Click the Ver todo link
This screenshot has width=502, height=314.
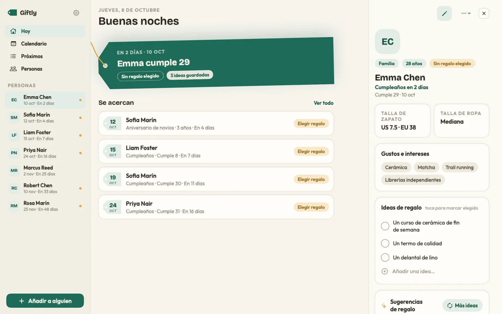(324, 103)
